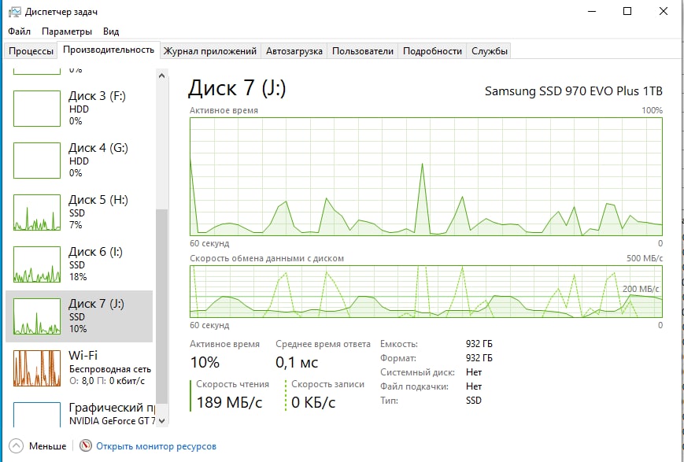Open the 'Параметры' menu

tap(67, 31)
